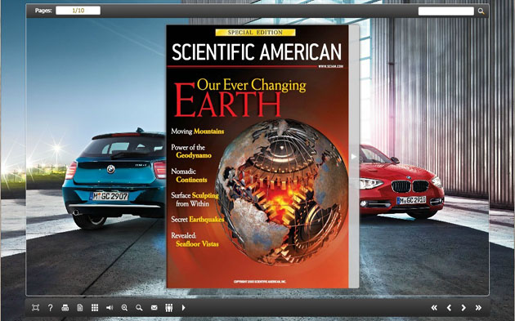This screenshot has width=515, height=321.
Task: Click the 'Seafloor Vistas' text
Action: pyautogui.click(x=197, y=244)
